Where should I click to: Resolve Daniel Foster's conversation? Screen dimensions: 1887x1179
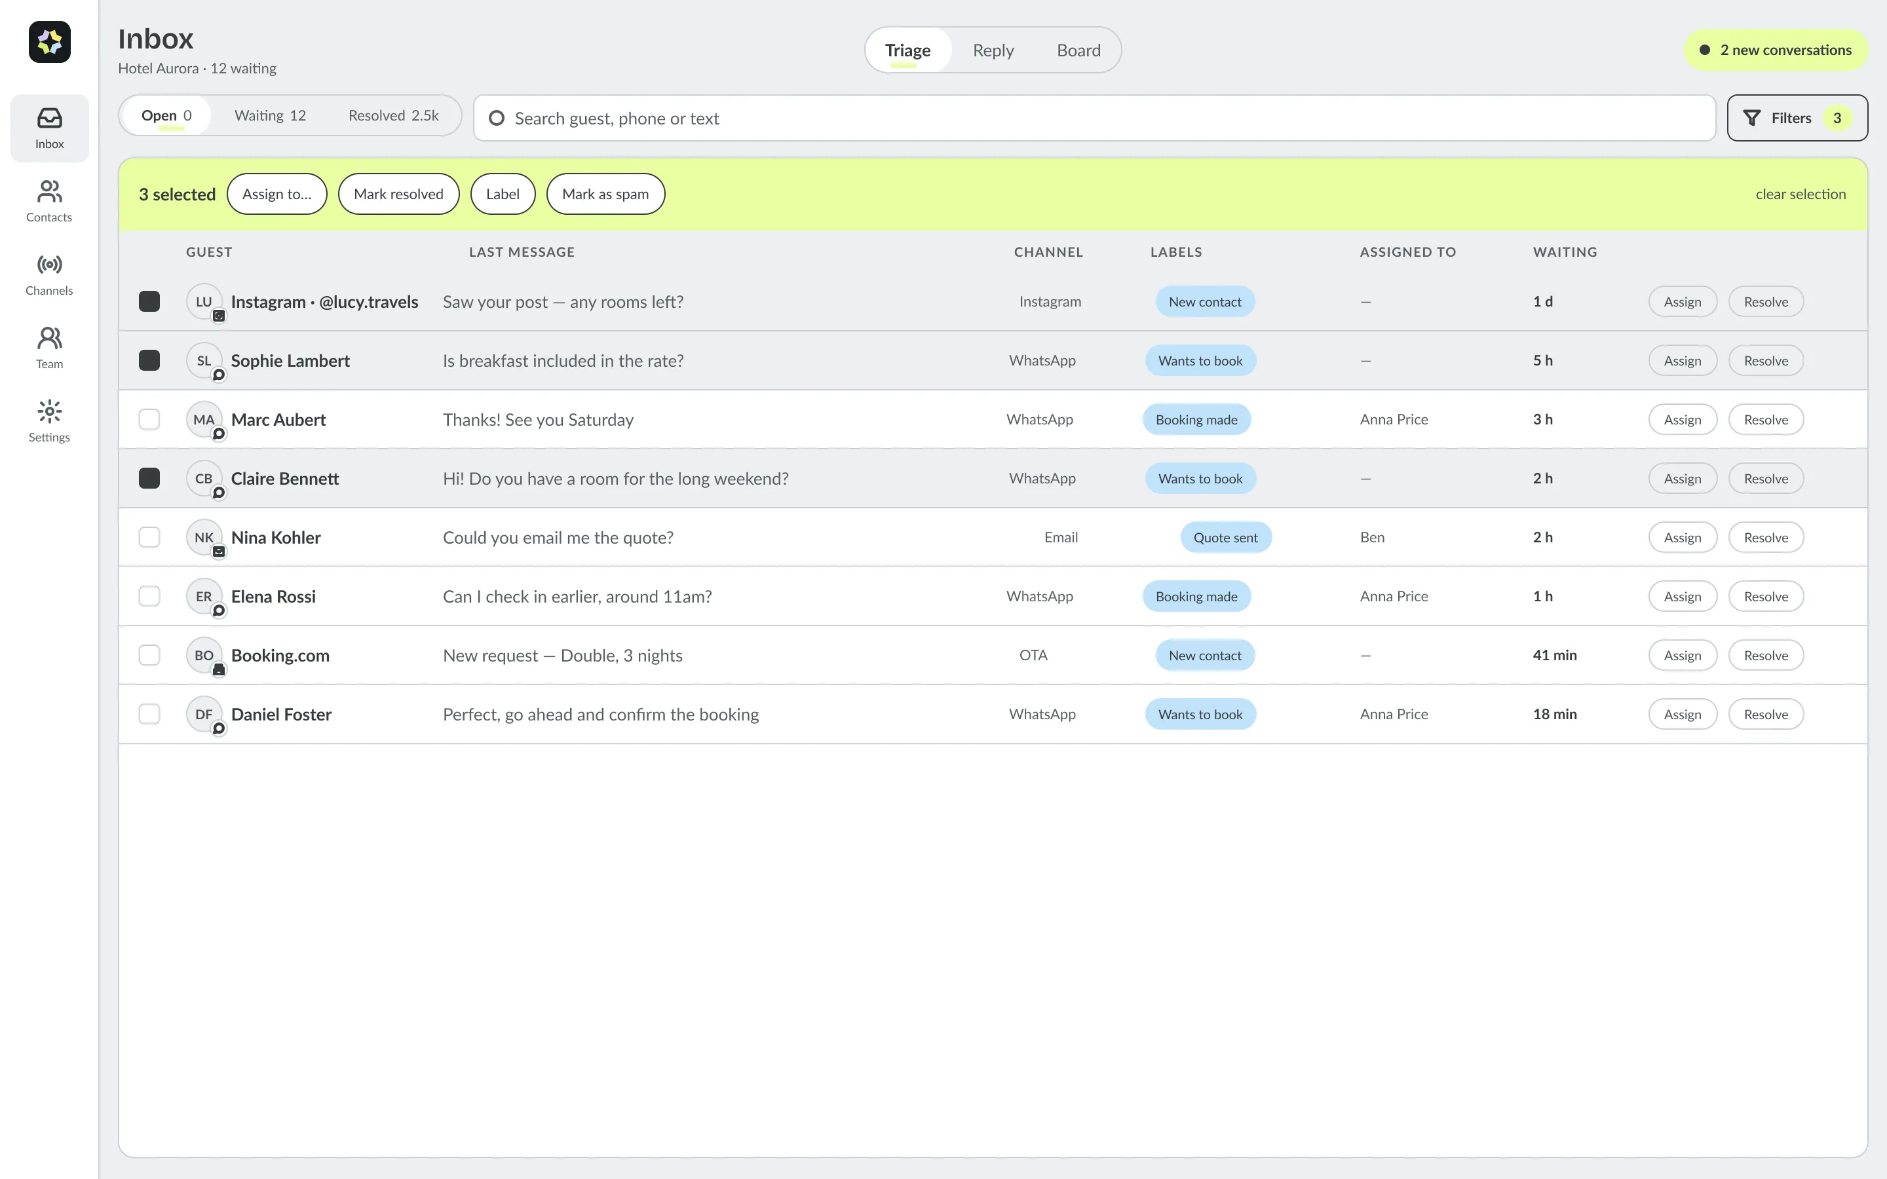(1766, 714)
